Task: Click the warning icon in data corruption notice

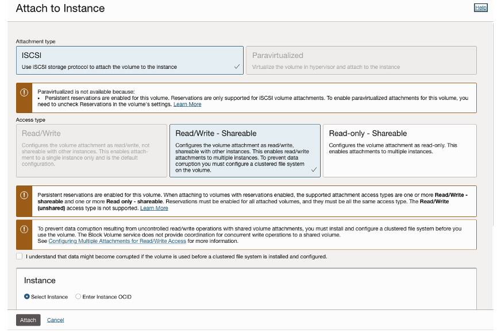Action: [24, 229]
